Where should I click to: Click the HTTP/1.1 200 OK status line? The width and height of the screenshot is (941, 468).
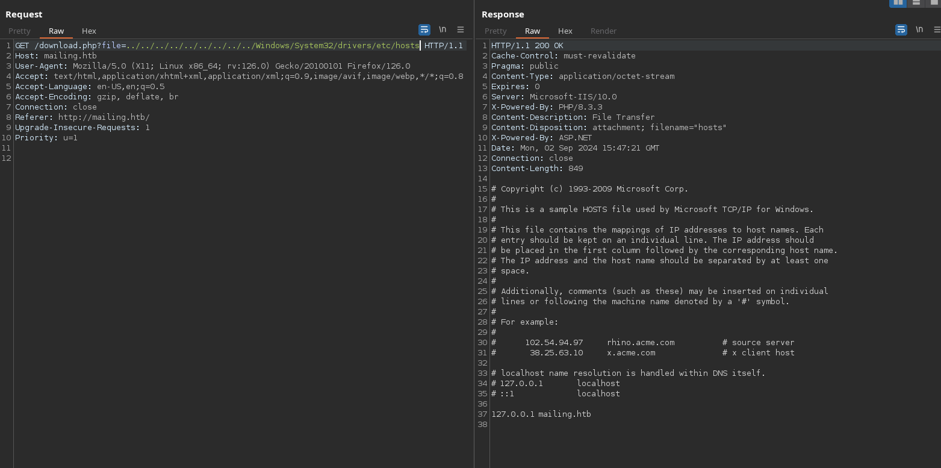click(527, 46)
